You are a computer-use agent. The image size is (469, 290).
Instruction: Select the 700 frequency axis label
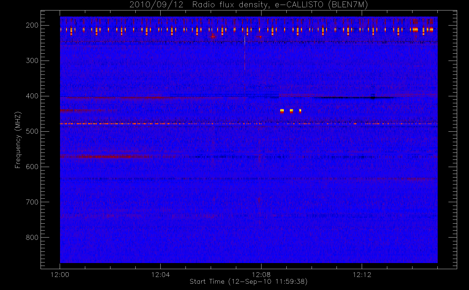tap(32, 202)
